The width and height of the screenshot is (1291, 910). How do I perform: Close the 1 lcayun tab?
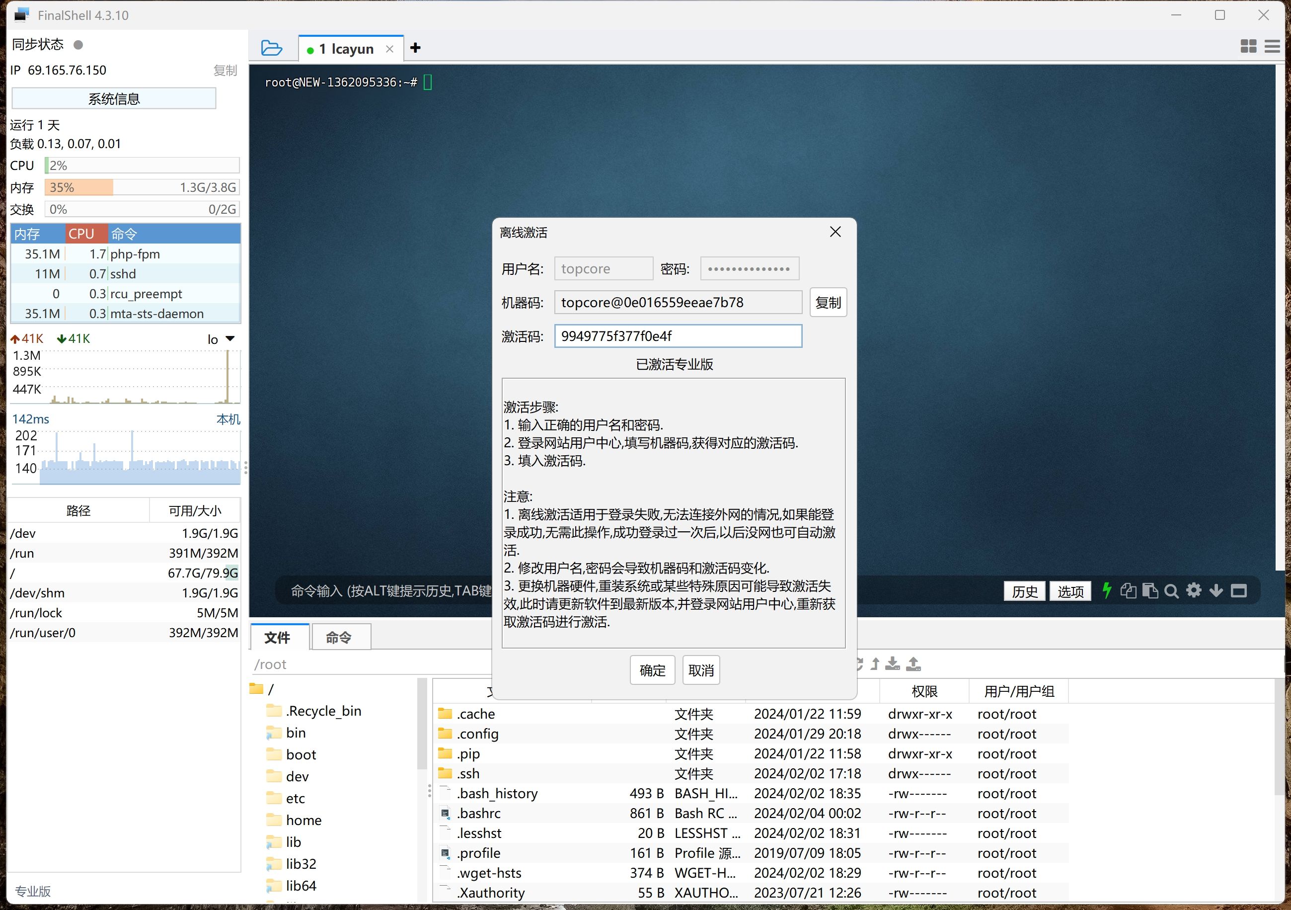click(x=389, y=50)
